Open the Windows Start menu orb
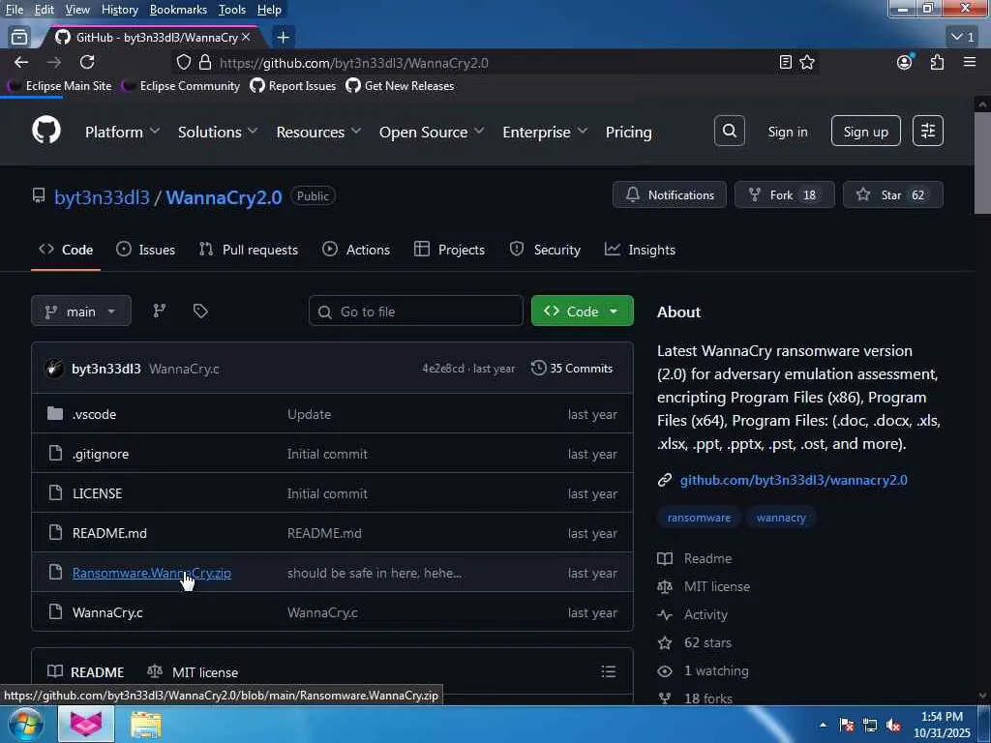 pyautogui.click(x=26, y=724)
